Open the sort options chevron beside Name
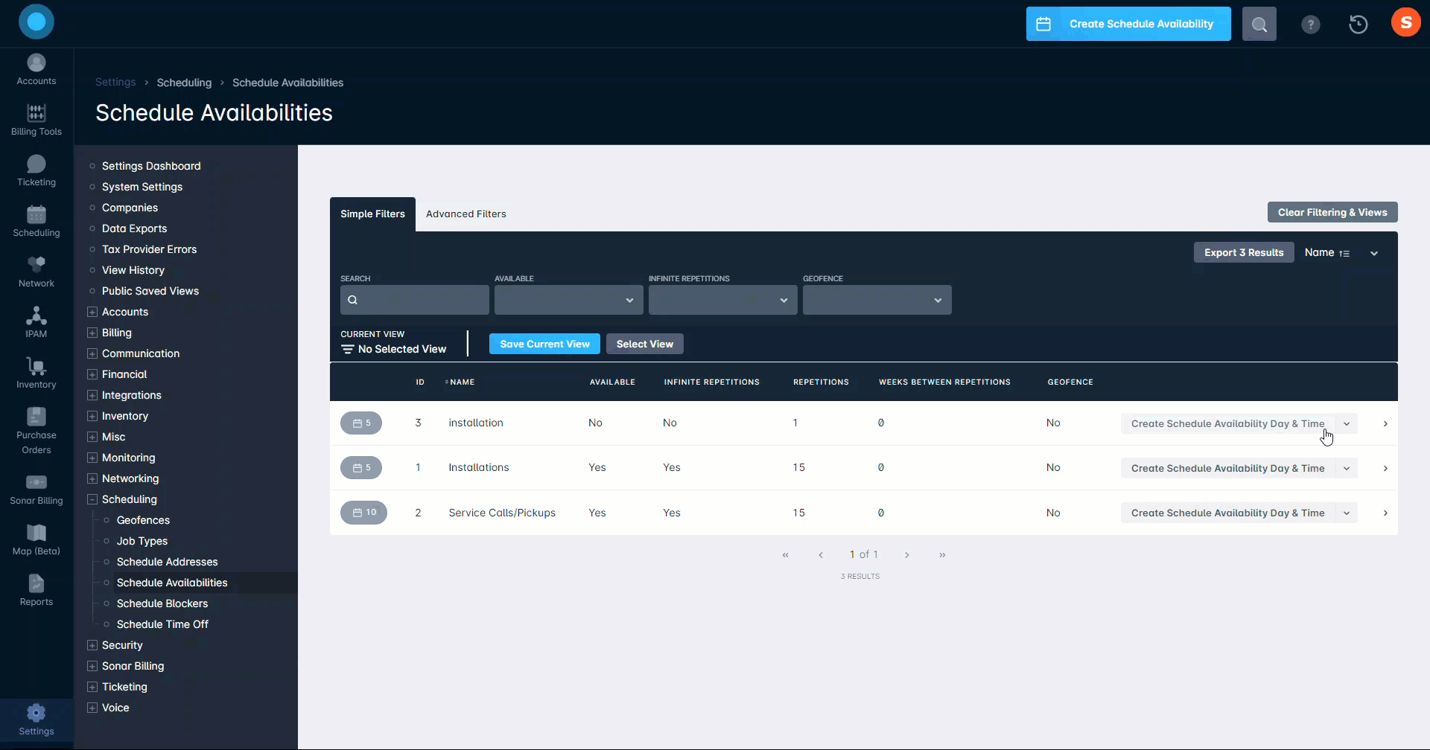 (x=1374, y=254)
